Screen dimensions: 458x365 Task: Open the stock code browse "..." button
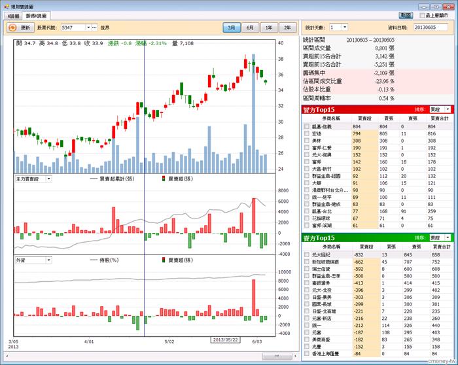coord(94,27)
